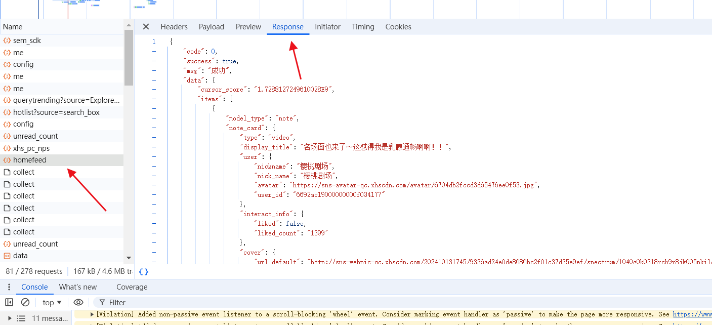This screenshot has height=325, width=712.
Task: Open the console drawer three-dot menu
Action: point(9,287)
